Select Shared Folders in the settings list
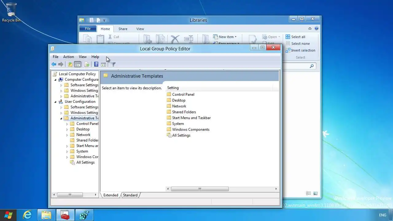The height and width of the screenshot is (221, 393). [184, 112]
